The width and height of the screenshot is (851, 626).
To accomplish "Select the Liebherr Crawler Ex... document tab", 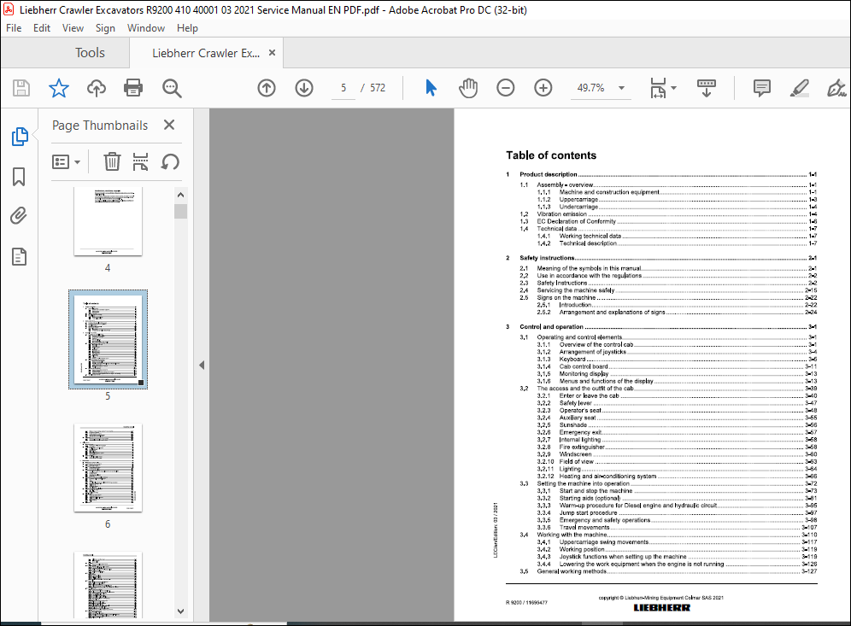I will click(x=206, y=53).
